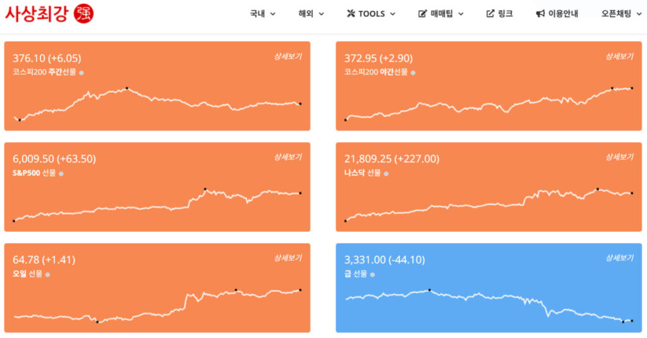Click the megaphone icon beside 이용안내
The width and height of the screenshot is (647, 338).
pos(540,14)
